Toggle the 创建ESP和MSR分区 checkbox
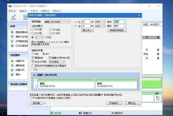 click(50, 58)
